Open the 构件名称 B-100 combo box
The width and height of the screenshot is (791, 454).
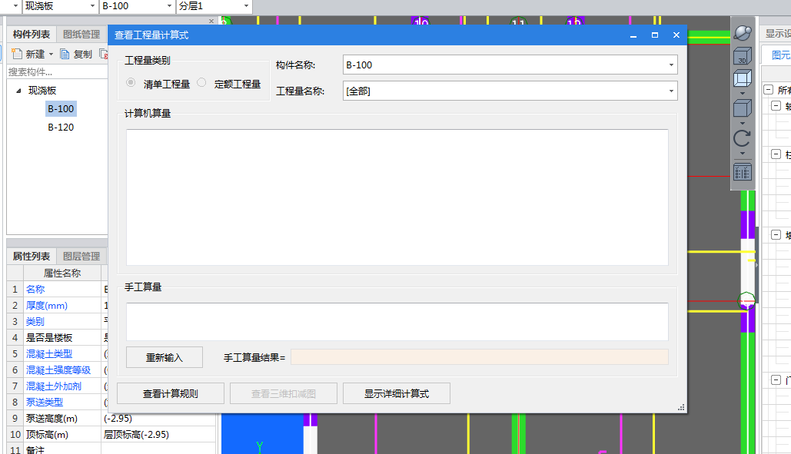[510, 65]
